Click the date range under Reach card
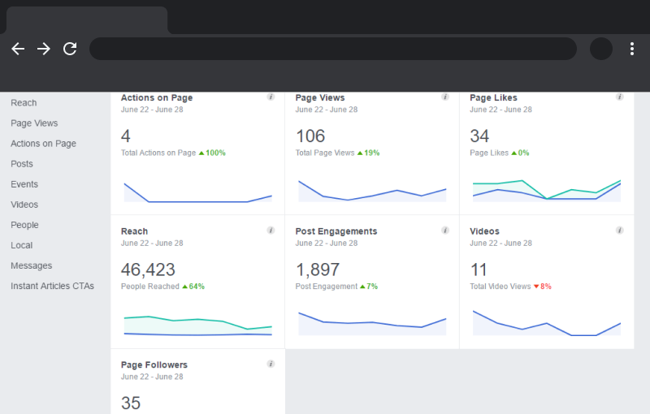Viewport: 650px width, 414px height. coord(152,243)
